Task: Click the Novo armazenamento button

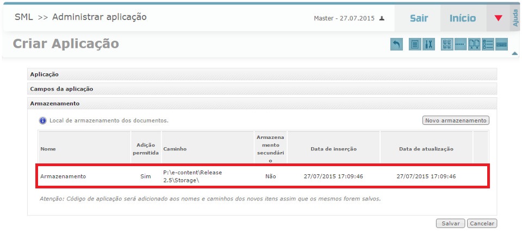Action: pyautogui.click(x=456, y=121)
